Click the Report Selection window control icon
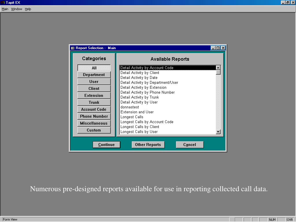The width and height of the screenshot is (296, 222). [x=73, y=48]
